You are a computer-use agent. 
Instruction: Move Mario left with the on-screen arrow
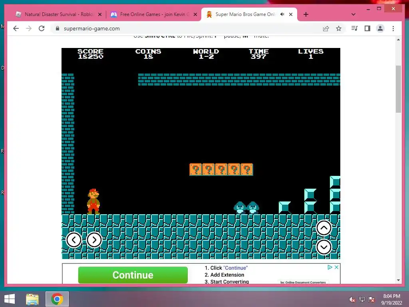(x=74, y=240)
